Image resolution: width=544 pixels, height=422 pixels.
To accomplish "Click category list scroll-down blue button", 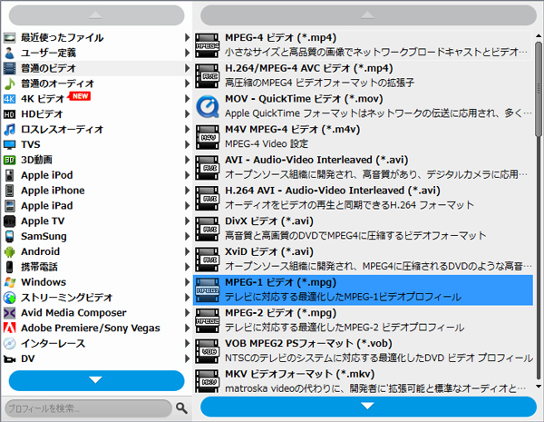I will [x=96, y=380].
